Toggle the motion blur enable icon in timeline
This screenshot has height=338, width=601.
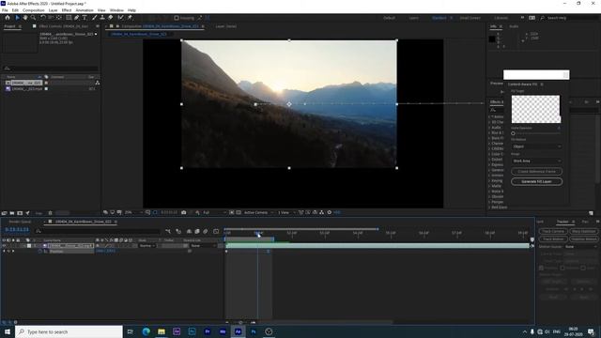click(206, 232)
